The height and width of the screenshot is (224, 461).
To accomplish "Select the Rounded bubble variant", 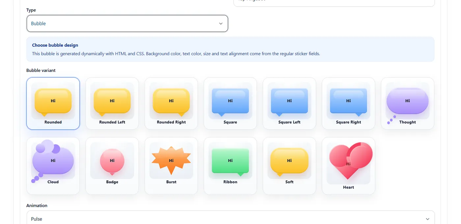I will pos(53,103).
